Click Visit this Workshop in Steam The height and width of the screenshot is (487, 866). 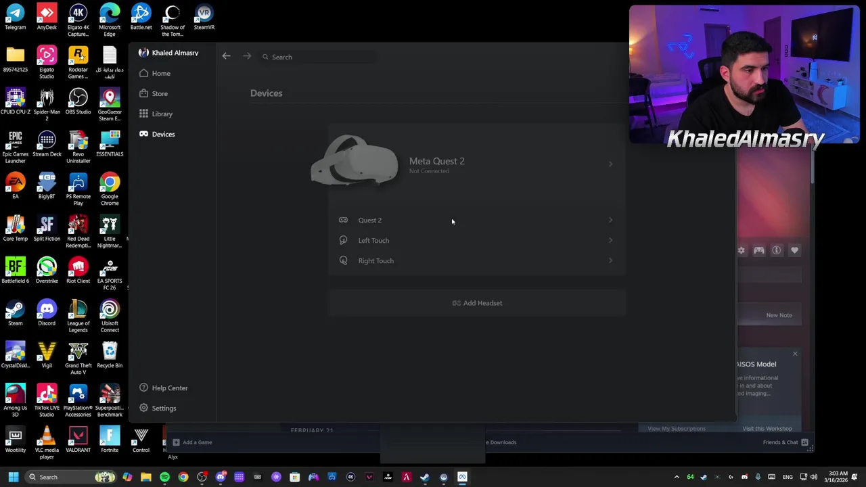767,428
